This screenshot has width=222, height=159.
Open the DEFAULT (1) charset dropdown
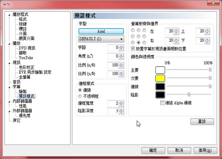(x=101, y=39)
